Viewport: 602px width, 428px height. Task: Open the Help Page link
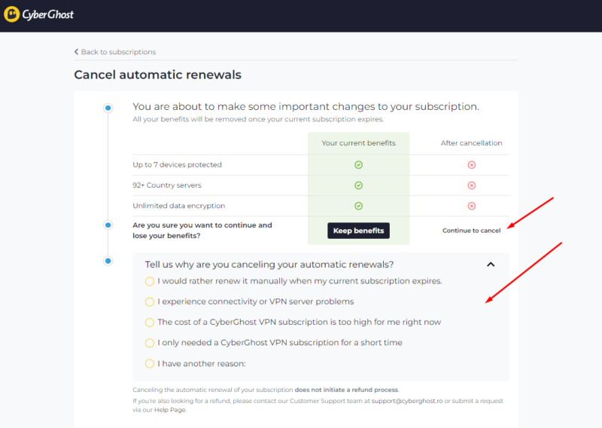[170, 410]
